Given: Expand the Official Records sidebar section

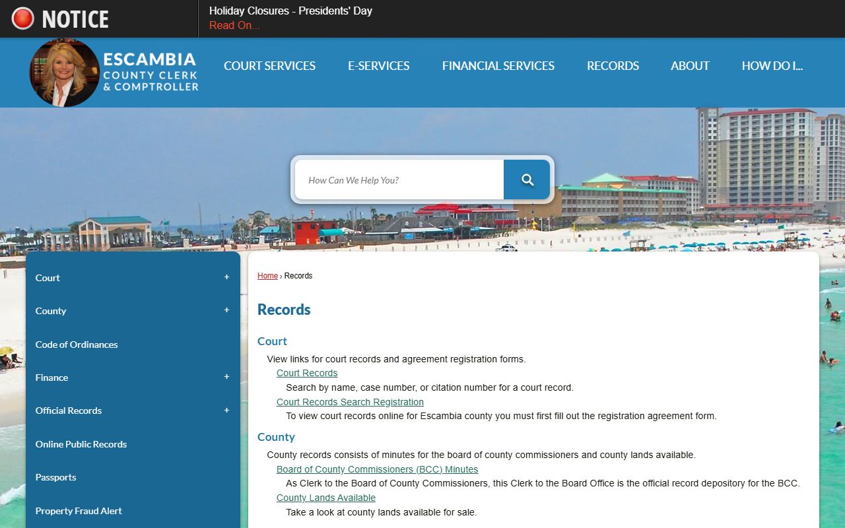Looking at the screenshot, I should (226, 410).
